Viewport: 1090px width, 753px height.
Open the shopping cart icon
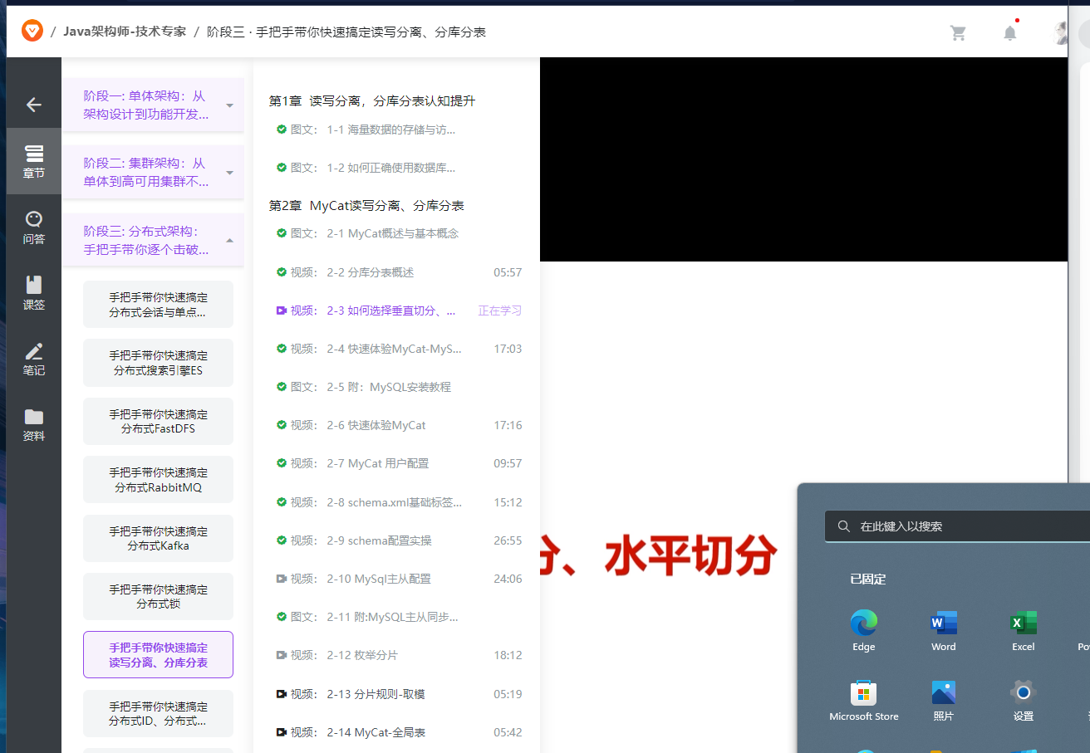coord(958,32)
